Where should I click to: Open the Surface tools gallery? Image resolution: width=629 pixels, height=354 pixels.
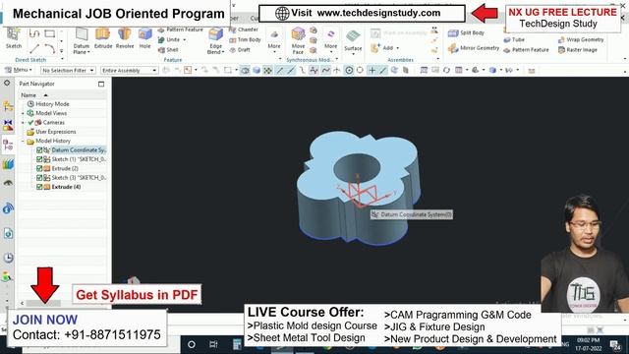coord(353,41)
